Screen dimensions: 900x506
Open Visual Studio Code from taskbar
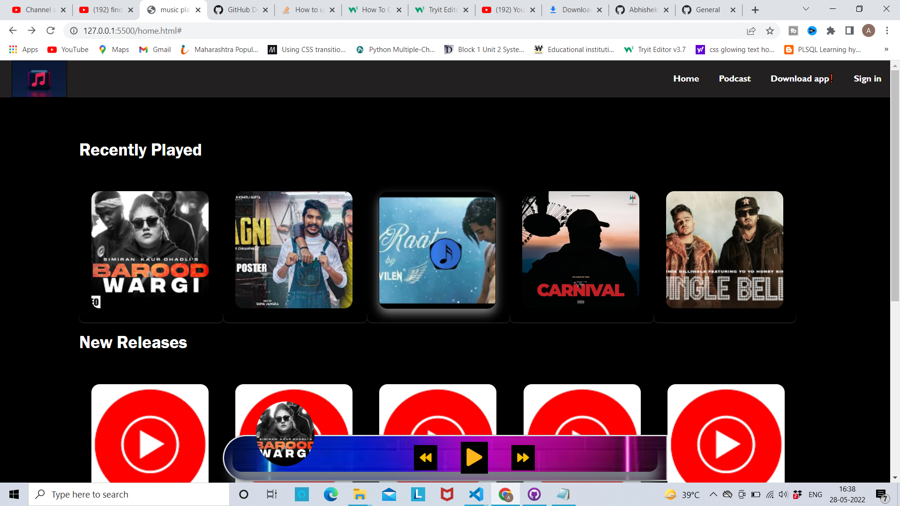tap(476, 494)
